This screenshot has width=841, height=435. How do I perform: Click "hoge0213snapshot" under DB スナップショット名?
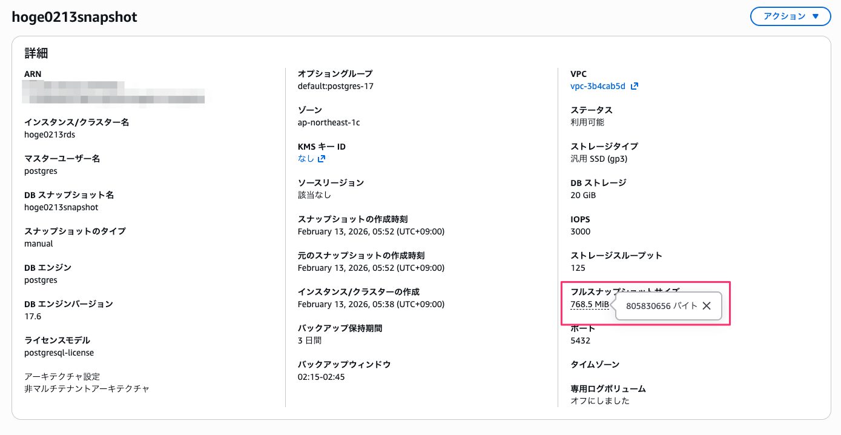(61, 207)
